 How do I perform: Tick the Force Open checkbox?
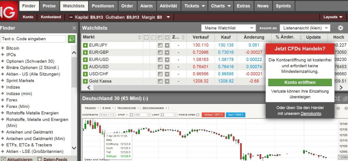click(198, 115)
